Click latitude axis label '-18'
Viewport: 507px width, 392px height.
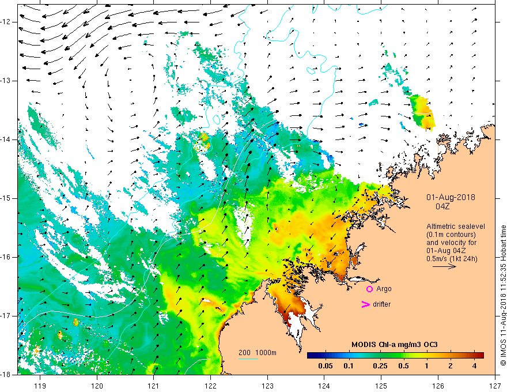coord(6,375)
